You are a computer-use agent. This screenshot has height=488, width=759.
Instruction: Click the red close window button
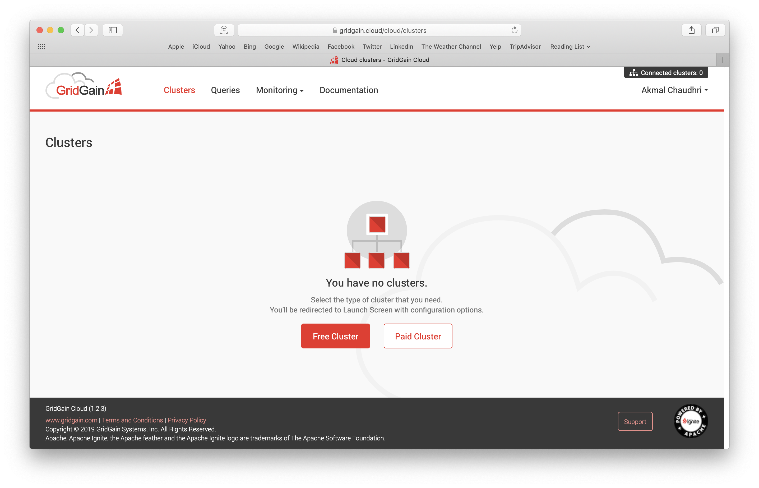point(40,30)
